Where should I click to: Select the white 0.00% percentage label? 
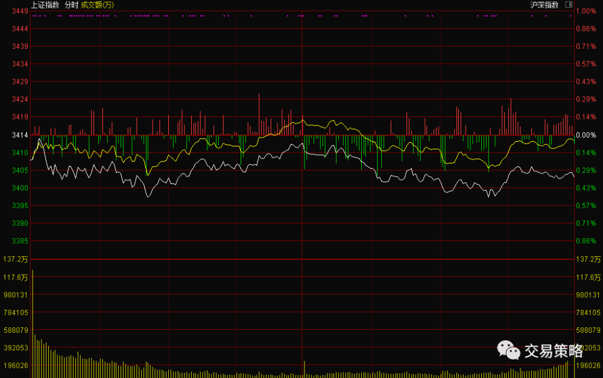click(586, 135)
